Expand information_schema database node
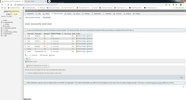 pyautogui.click(x=2, y=28)
